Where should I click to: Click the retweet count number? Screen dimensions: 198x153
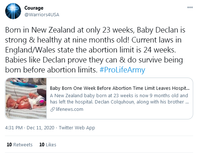(9, 144)
